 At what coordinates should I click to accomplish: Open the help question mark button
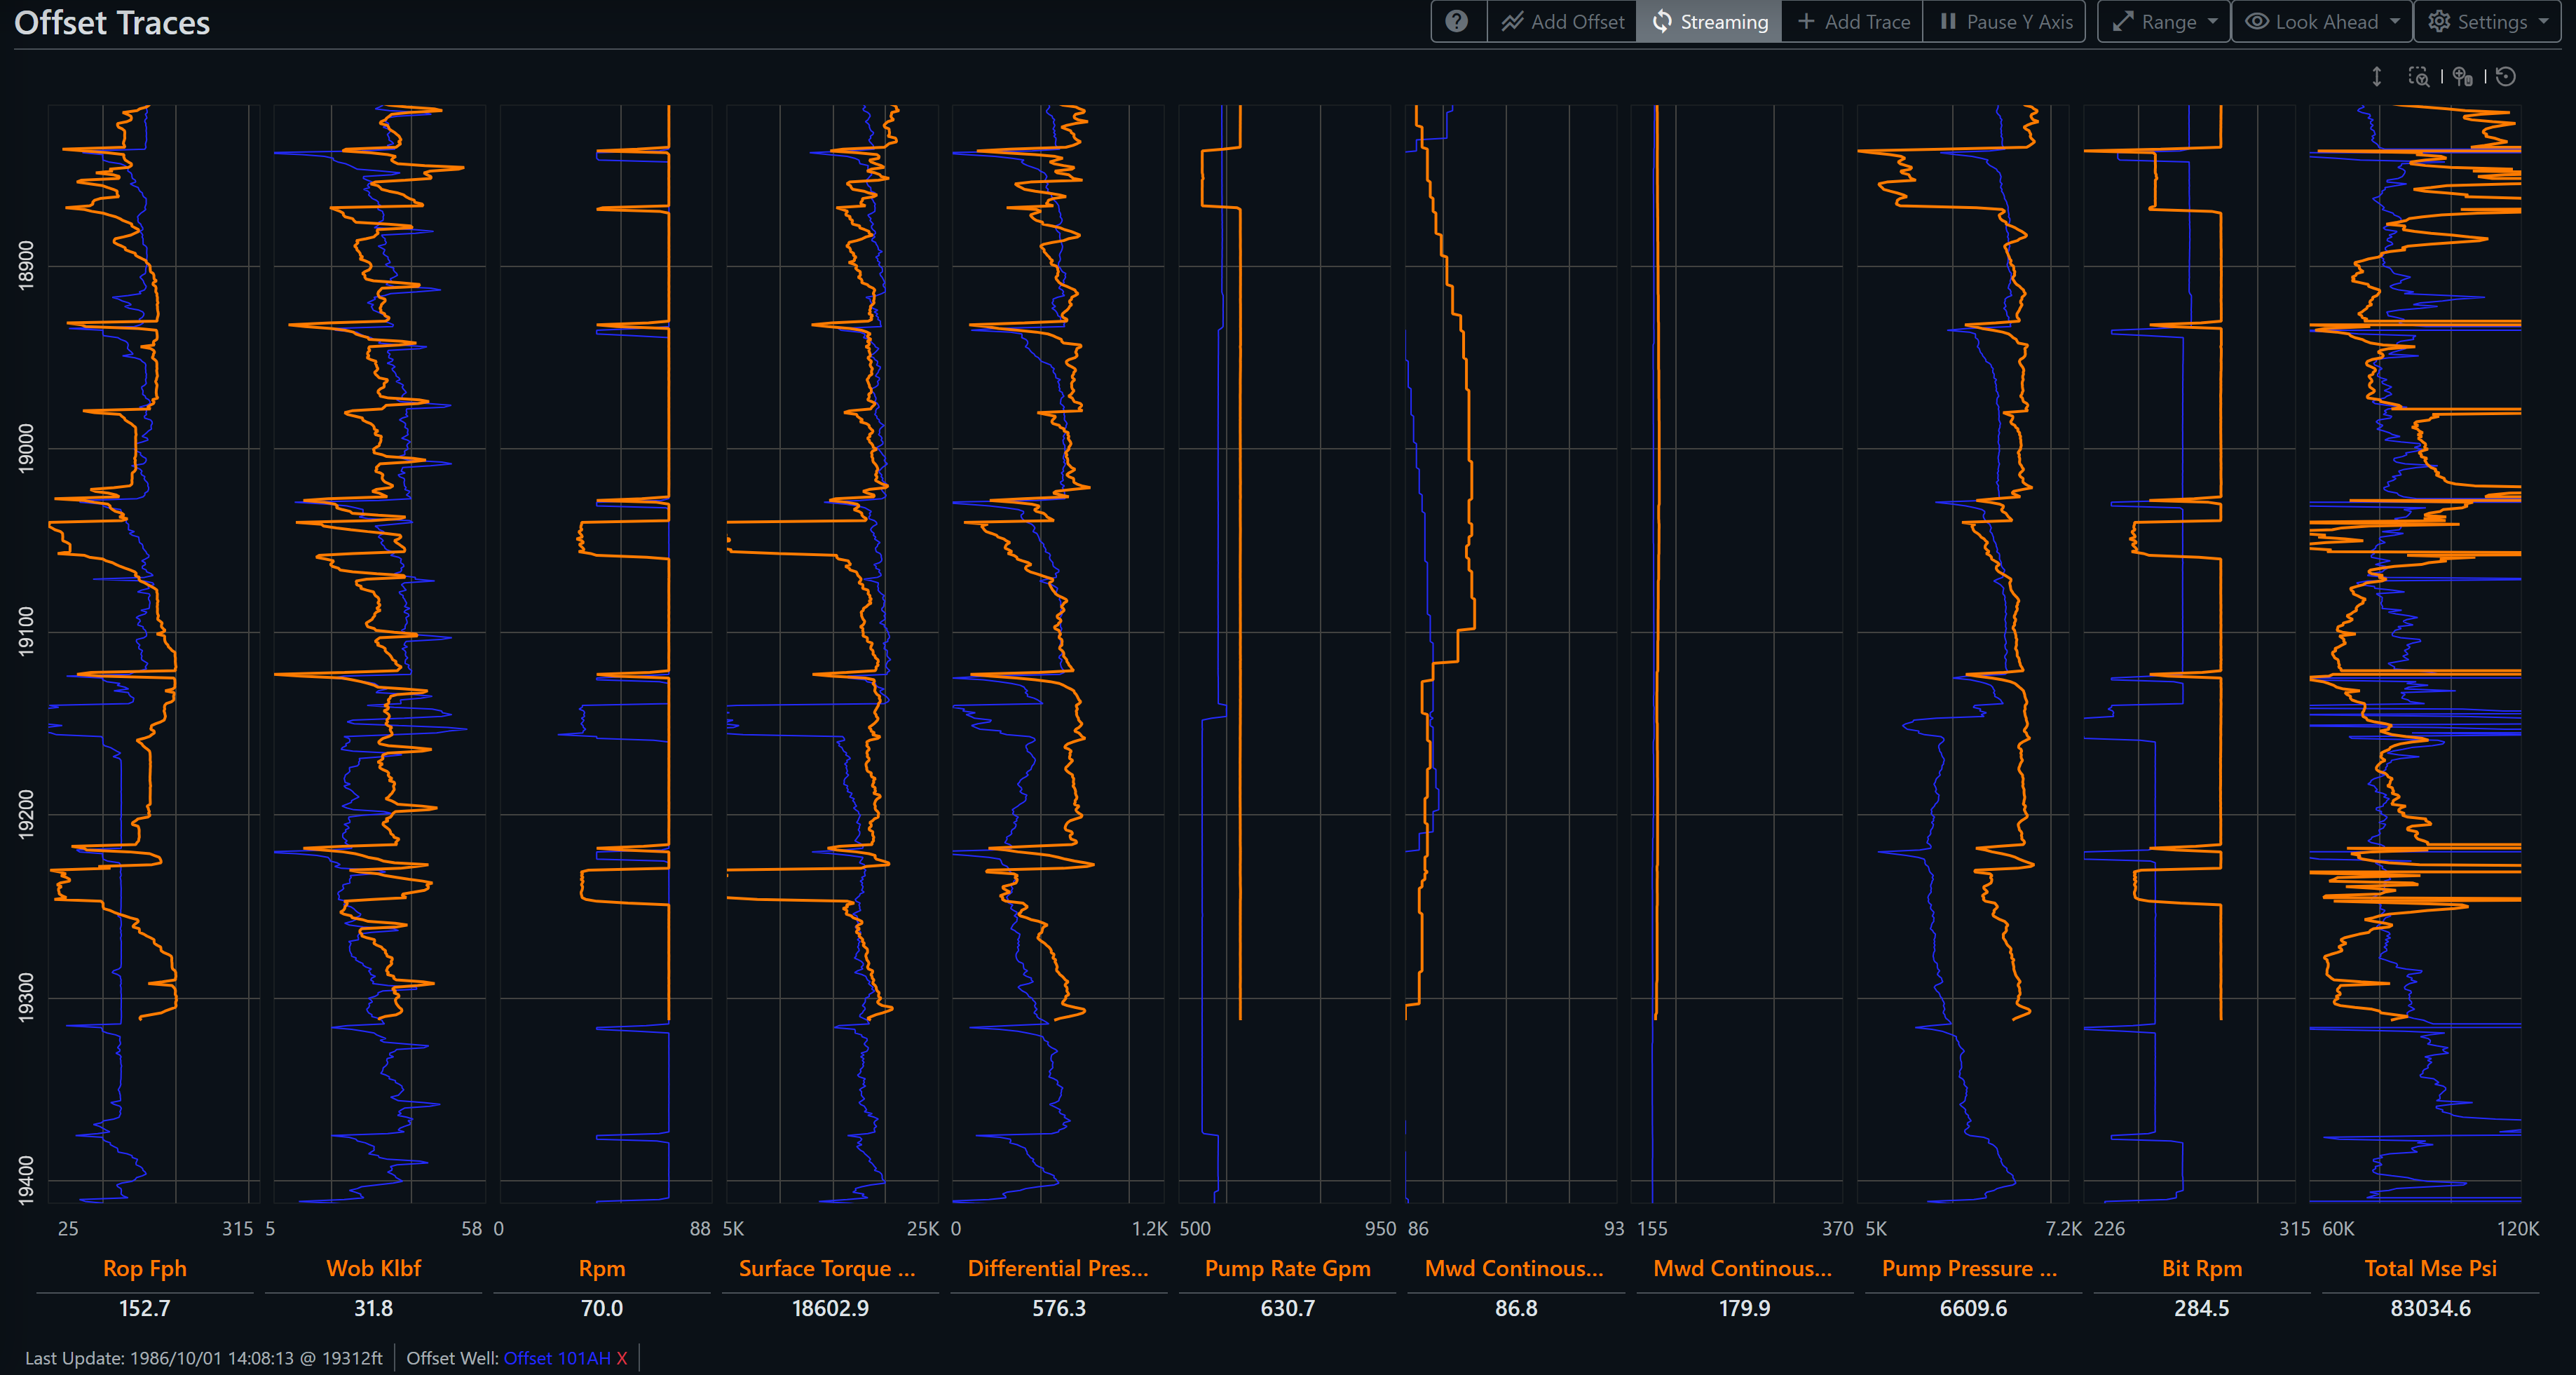click(x=1458, y=21)
